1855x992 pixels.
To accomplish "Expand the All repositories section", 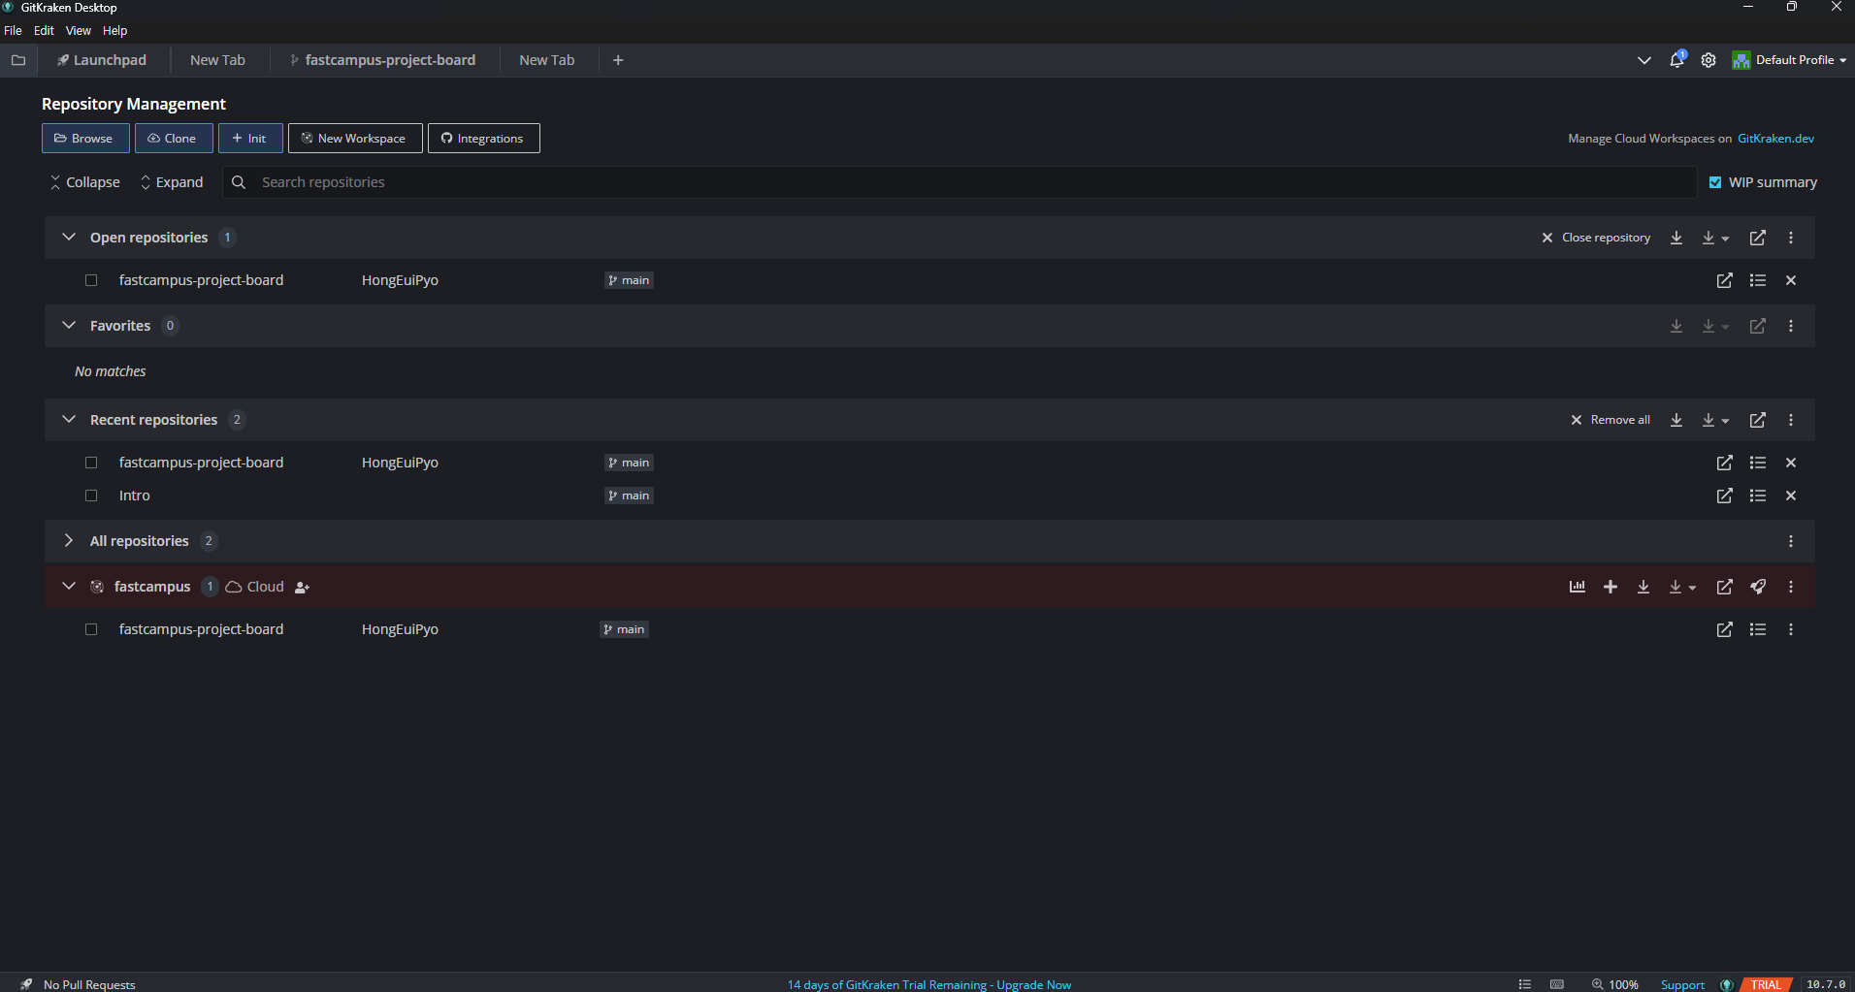I will click(69, 541).
